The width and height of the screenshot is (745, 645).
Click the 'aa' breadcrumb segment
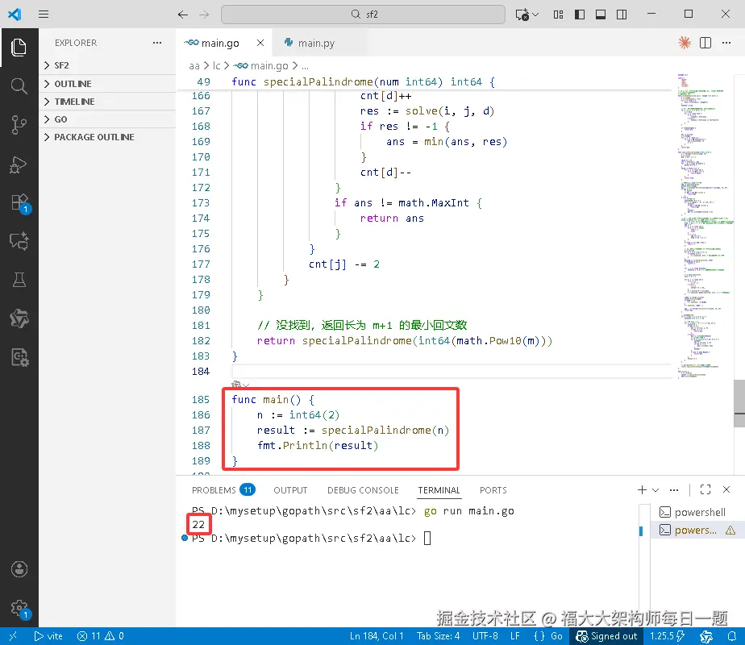(194, 65)
